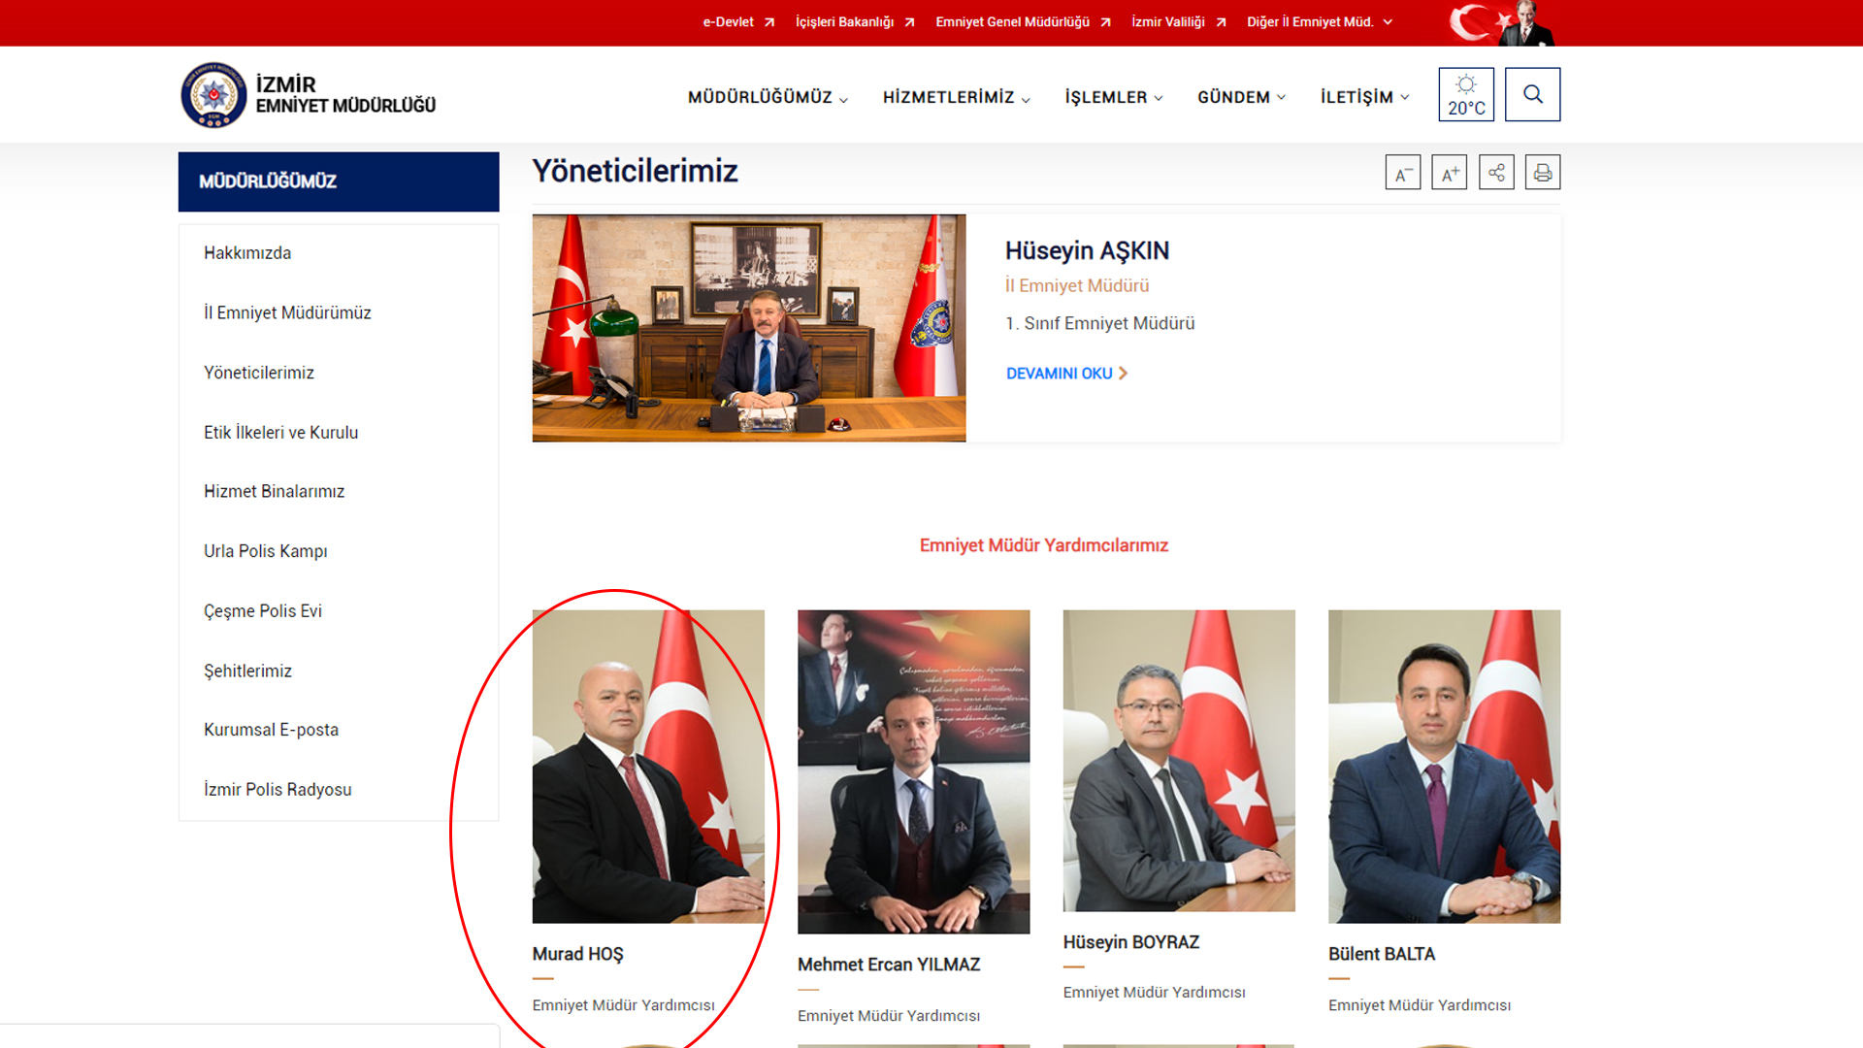Click the search magnifier icon
Screen dimensions: 1863x1048
(1532, 94)
